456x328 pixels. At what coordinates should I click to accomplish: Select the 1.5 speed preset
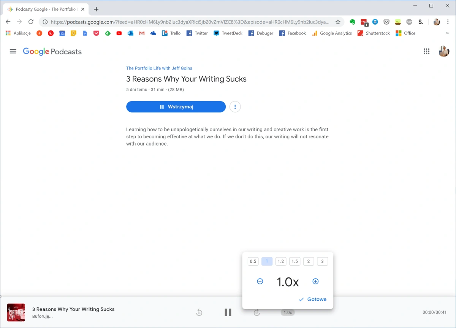[x=294, y=261]
